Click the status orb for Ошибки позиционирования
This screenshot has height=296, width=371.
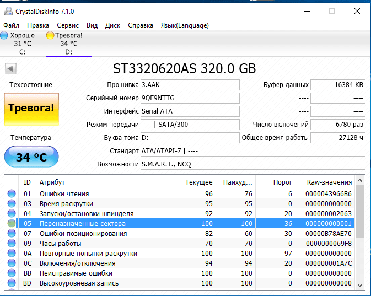point(12,234)
